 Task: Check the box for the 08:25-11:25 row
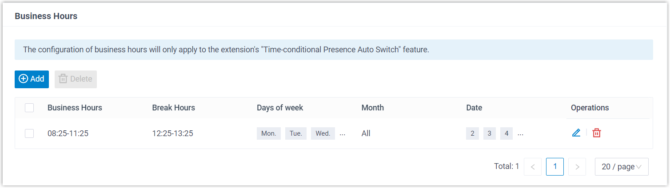point(29,133)
